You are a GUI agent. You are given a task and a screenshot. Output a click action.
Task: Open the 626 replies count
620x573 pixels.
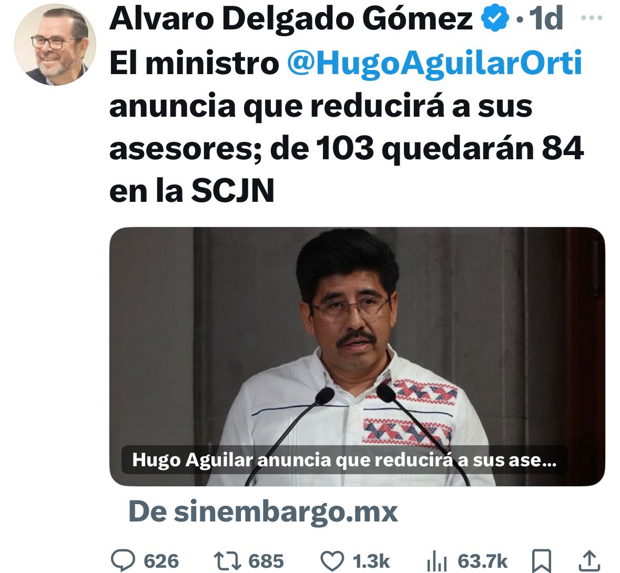[x=161, y=561]
